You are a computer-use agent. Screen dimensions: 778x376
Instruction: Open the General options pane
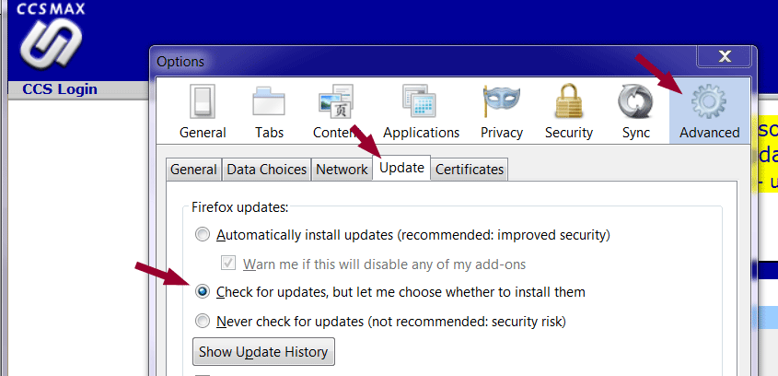(x=203, y=112)
